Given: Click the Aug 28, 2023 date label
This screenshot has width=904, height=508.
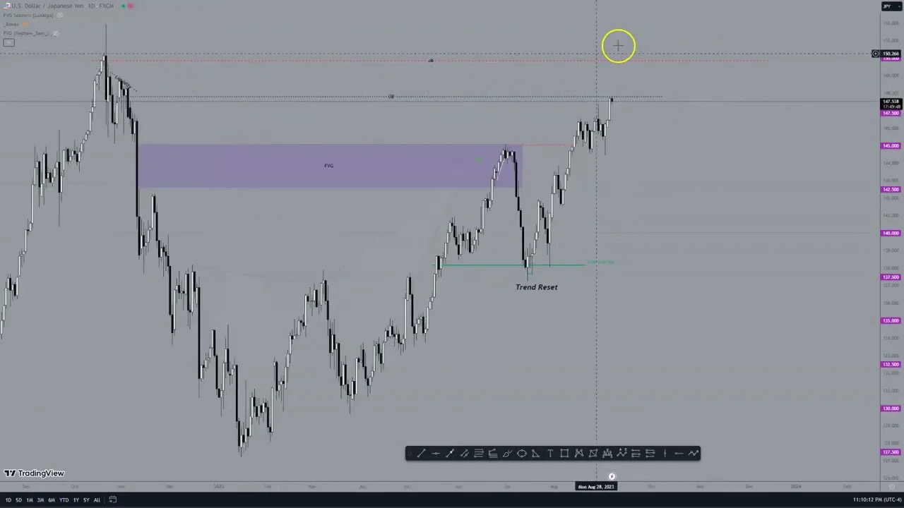Looking at the screenshot, I should (x=596, y=487).
